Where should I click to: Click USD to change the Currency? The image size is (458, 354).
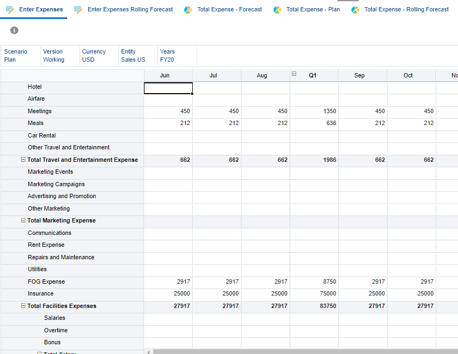point(88,60)
